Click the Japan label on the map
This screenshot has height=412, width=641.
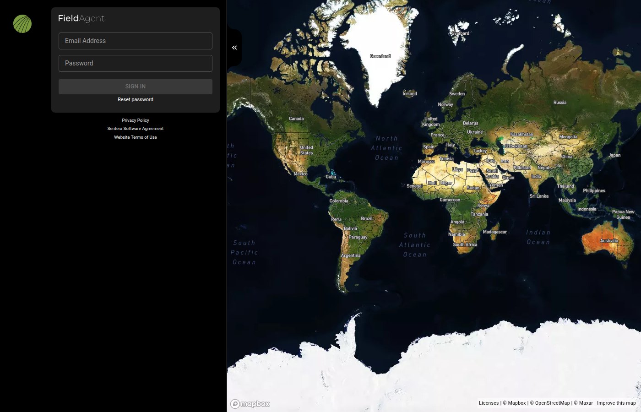point(614,155)
